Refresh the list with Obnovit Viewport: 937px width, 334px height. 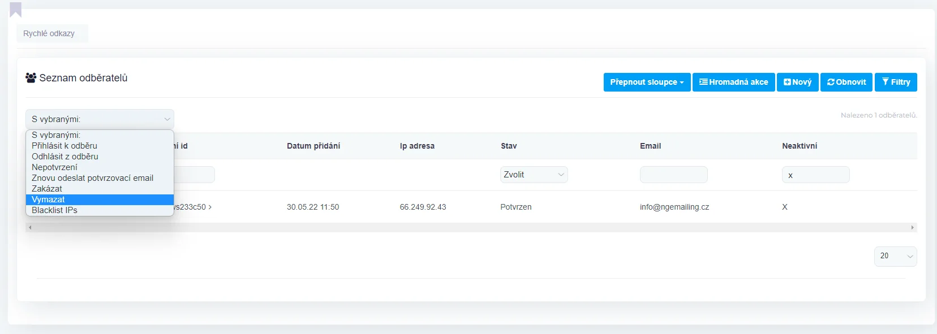click(846, 82)
